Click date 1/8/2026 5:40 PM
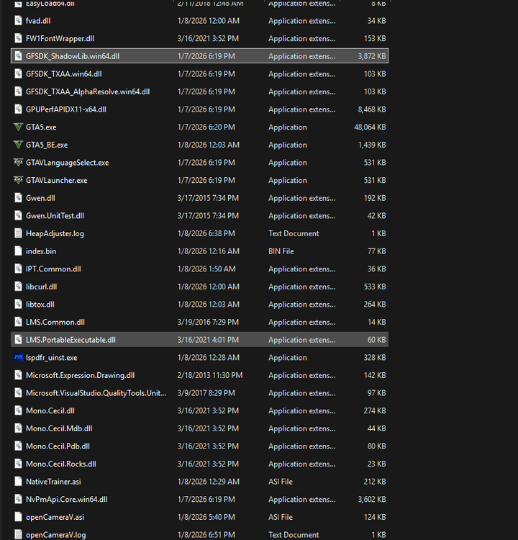Viewport: 518px width, 540px height. tap(206, 517)
